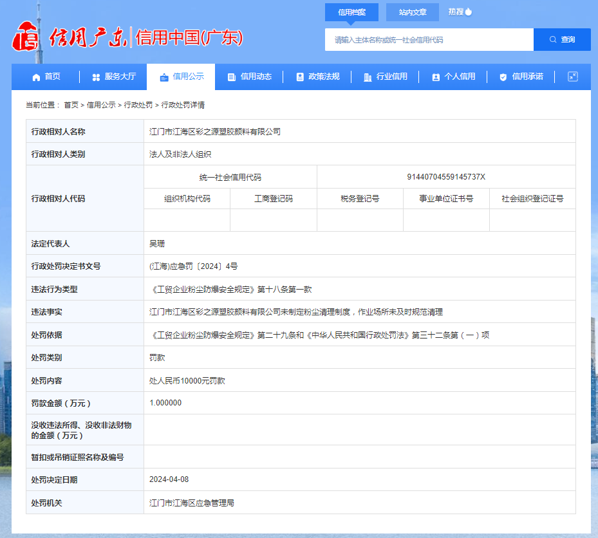Go to 行政处罚 in the breadcrumb
Screen dimensions: 598x538
[x=138, y=105]
